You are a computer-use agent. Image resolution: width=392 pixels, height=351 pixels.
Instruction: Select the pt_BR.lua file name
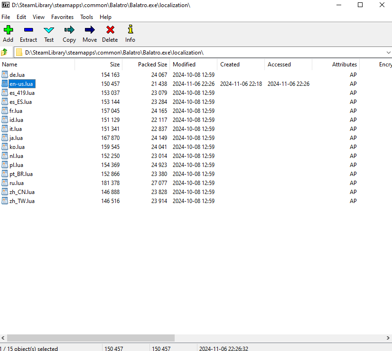point(21,174)
